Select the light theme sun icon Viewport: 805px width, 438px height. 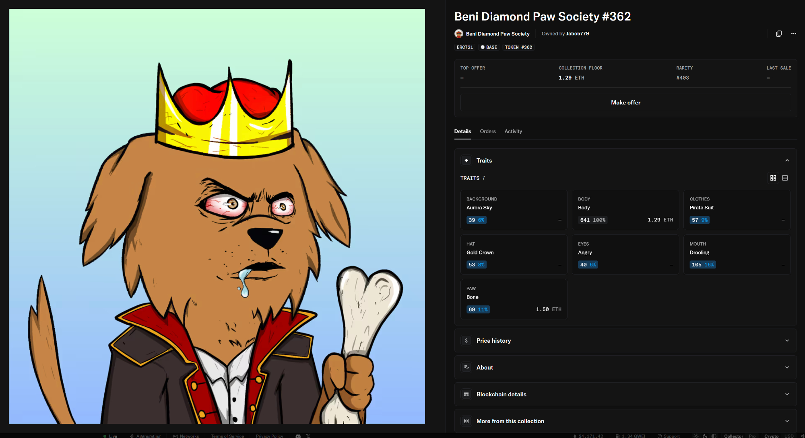[x=696, y=436]
